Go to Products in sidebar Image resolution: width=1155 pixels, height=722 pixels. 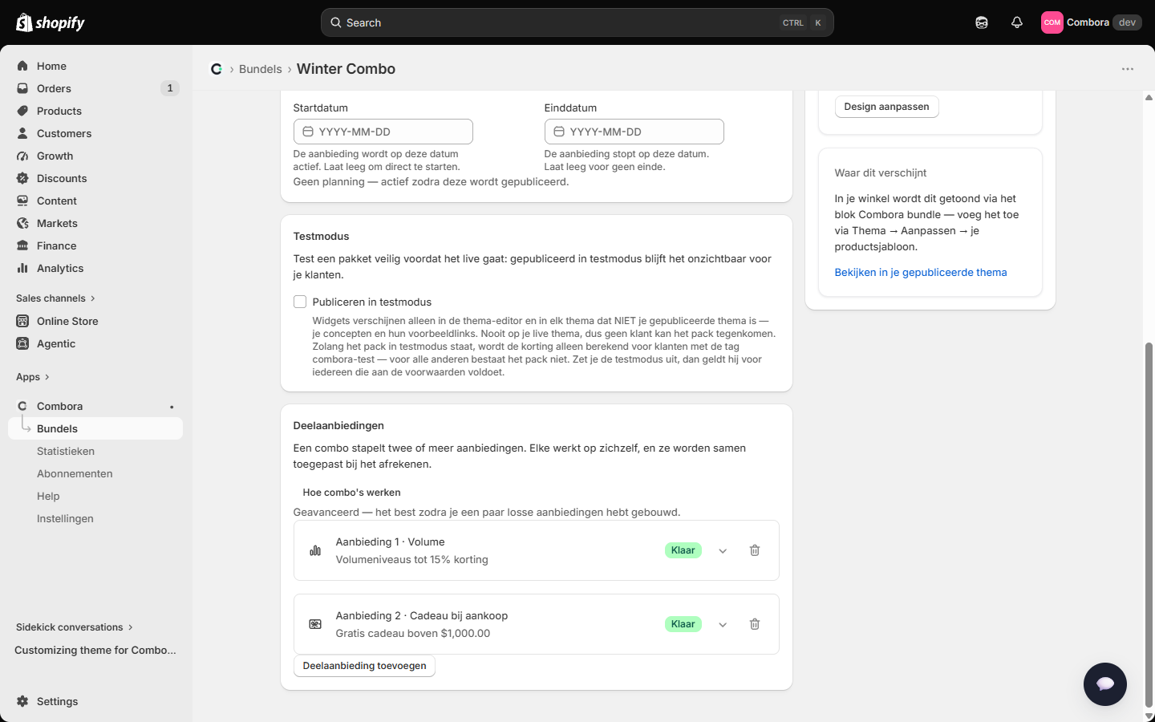[x=59, y=111]
